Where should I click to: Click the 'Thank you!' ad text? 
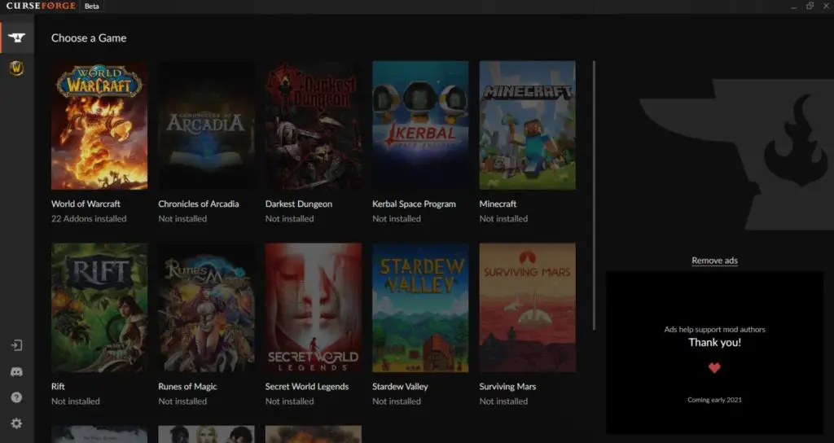(714, 343)
